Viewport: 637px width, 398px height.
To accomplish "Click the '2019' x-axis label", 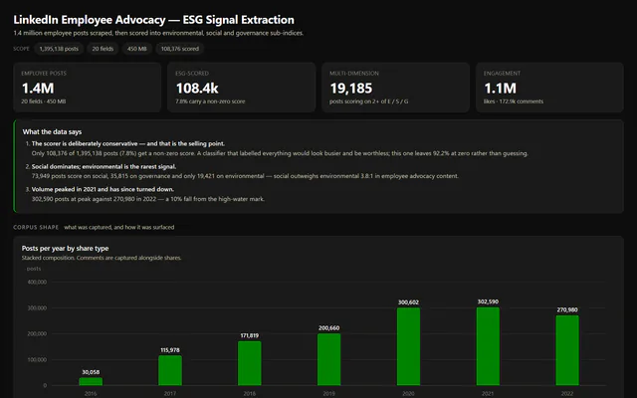I will coord(329,394).
